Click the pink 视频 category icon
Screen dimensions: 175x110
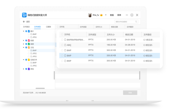[29, 40]
